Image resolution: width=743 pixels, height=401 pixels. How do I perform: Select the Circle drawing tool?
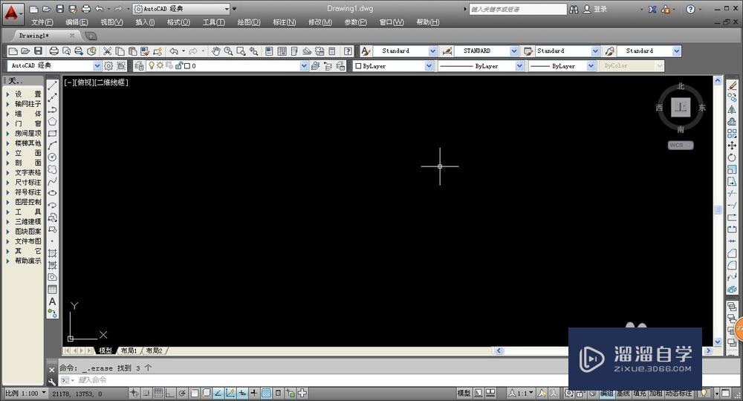(52, 157)
